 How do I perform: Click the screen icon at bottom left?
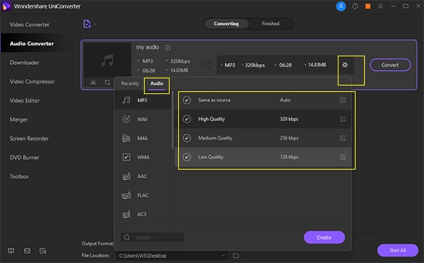[43, 251]
